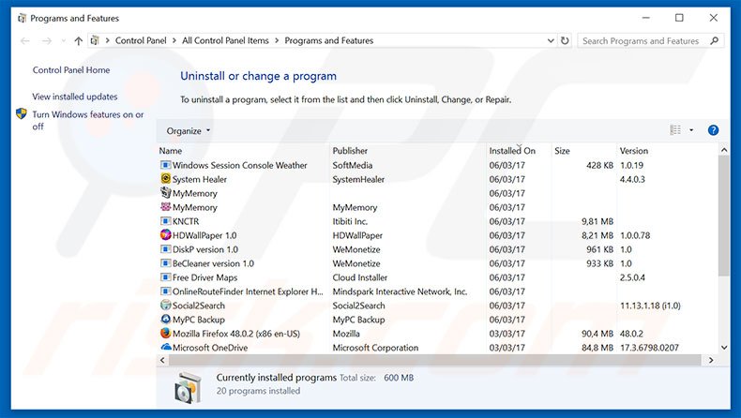Expand the view options dropdown arrow

pos(691,130)
